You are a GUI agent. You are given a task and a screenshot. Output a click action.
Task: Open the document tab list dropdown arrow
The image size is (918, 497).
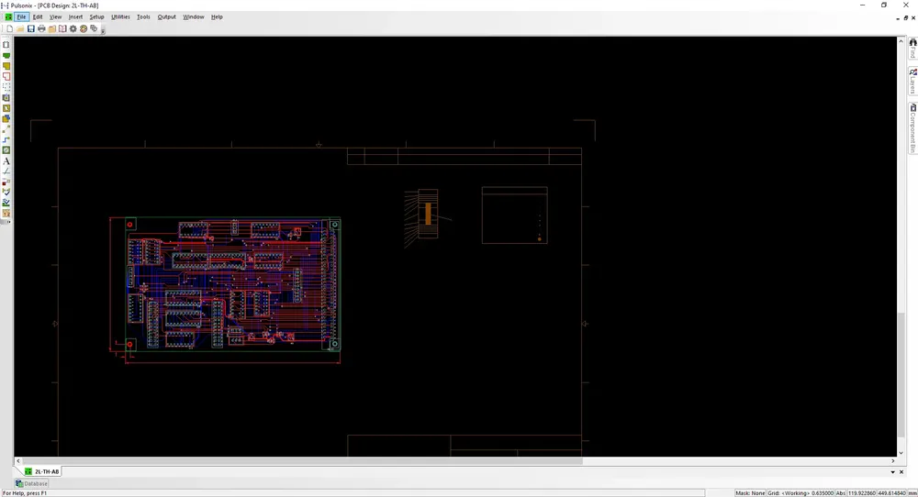tap(890, 471)
